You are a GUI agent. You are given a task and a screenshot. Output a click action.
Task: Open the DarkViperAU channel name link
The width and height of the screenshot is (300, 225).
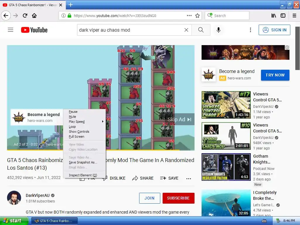pos(37,195)
